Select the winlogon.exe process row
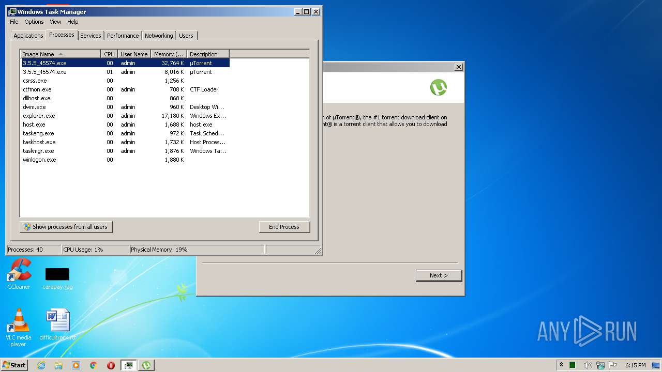The height and width of the screenshot is (372, 662). 125,160
